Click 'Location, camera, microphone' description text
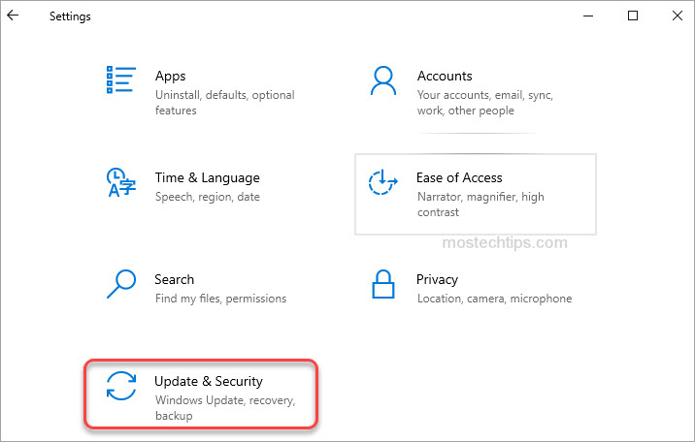Image resolution: width=695 pixels, height=442 pixels. pos(494,299)
